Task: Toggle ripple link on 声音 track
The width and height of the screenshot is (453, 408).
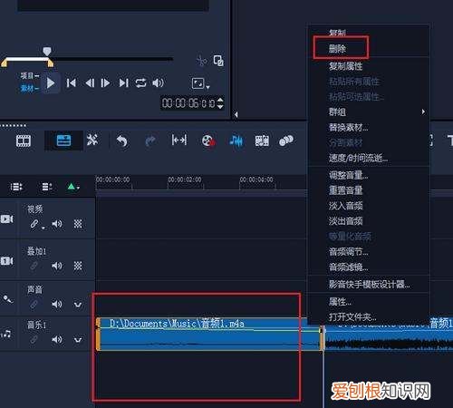Action: click(34, 304)
